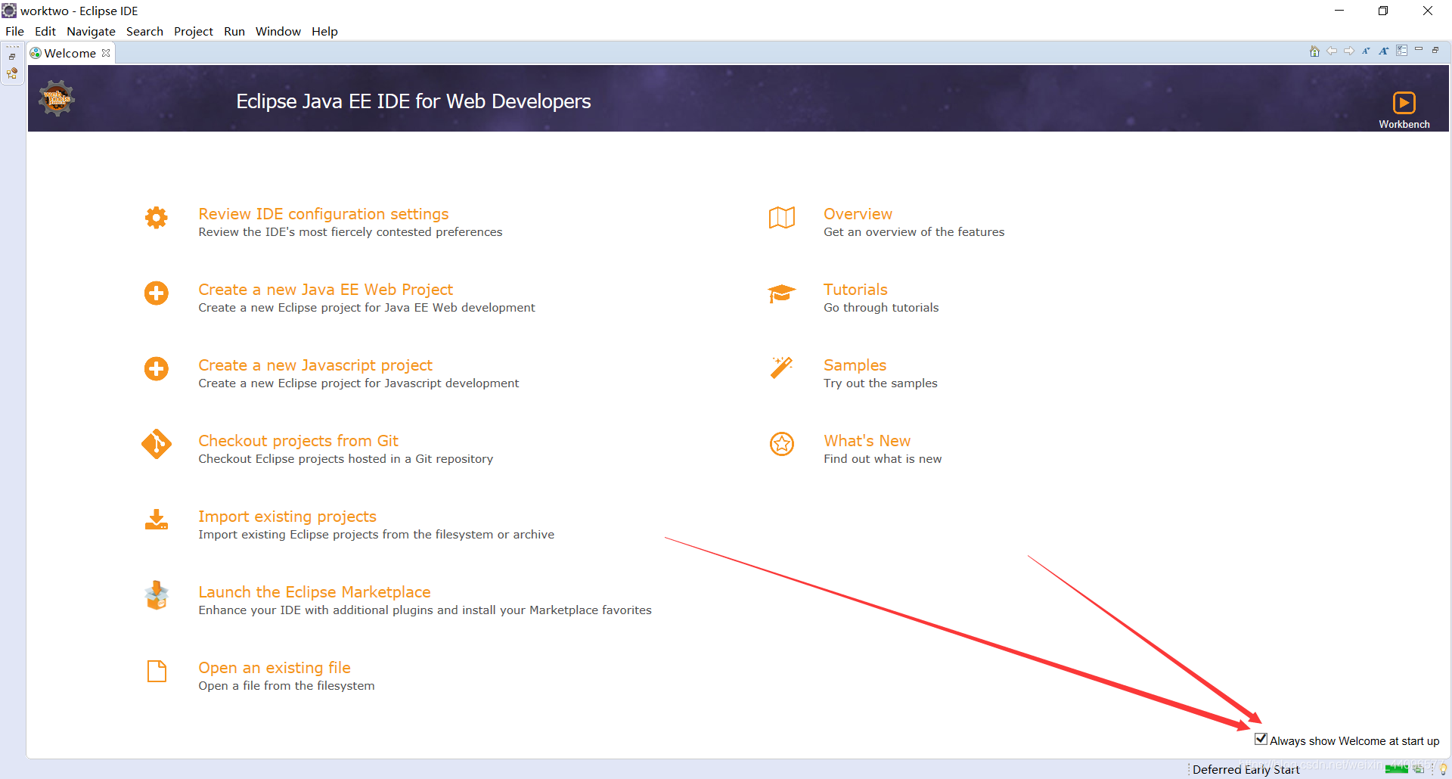
Task: Click 'Find out what is new' description
Action: click(x=883, y=459)
